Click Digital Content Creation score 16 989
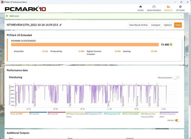This screenshot has width=191, height=139. click(x=117, y=51)
